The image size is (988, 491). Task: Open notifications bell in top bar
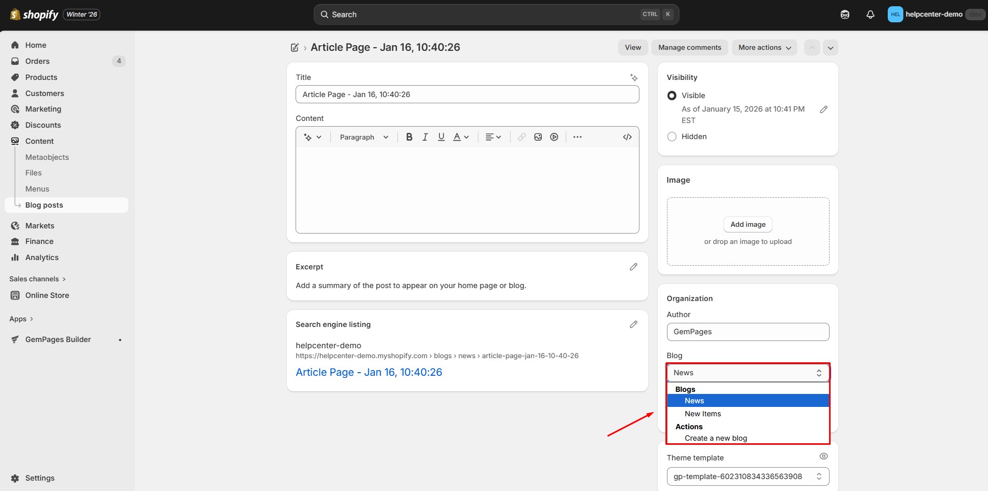870,15
